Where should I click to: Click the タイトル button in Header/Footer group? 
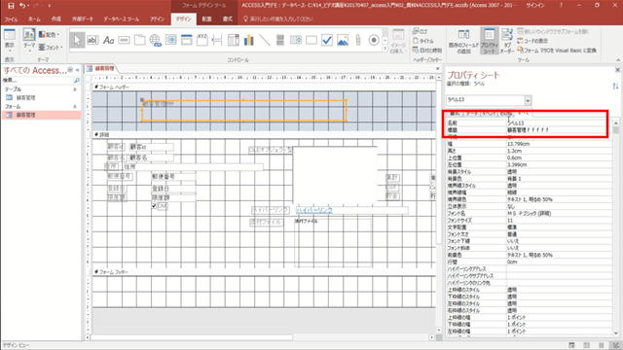(x=423, y=41)
